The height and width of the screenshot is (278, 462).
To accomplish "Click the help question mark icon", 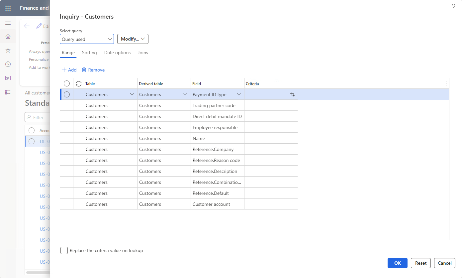I will [x=453, y=7].
